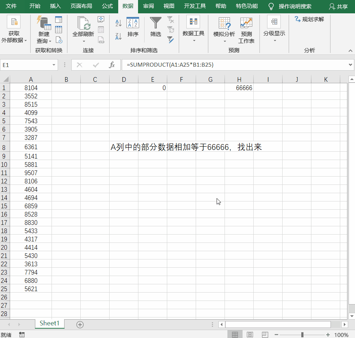Screen dimensions: 355x338
Task: Click the connection Properties icon
Action: (101, 30)
